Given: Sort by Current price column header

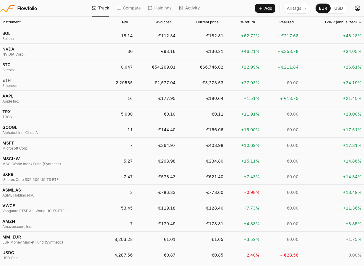Looking at the screenshot, I should tap(207, 22).
